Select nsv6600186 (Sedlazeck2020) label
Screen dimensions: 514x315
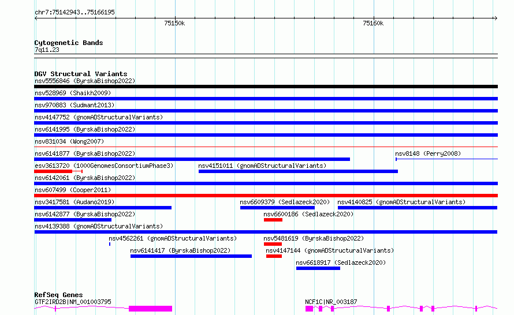[x=308, y=214]
